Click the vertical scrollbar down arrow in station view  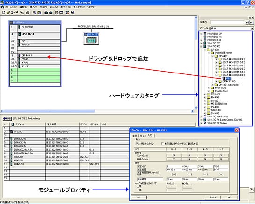[x=196, y=108]
